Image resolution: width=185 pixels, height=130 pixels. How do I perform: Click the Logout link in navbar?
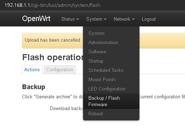coord(149,19)
